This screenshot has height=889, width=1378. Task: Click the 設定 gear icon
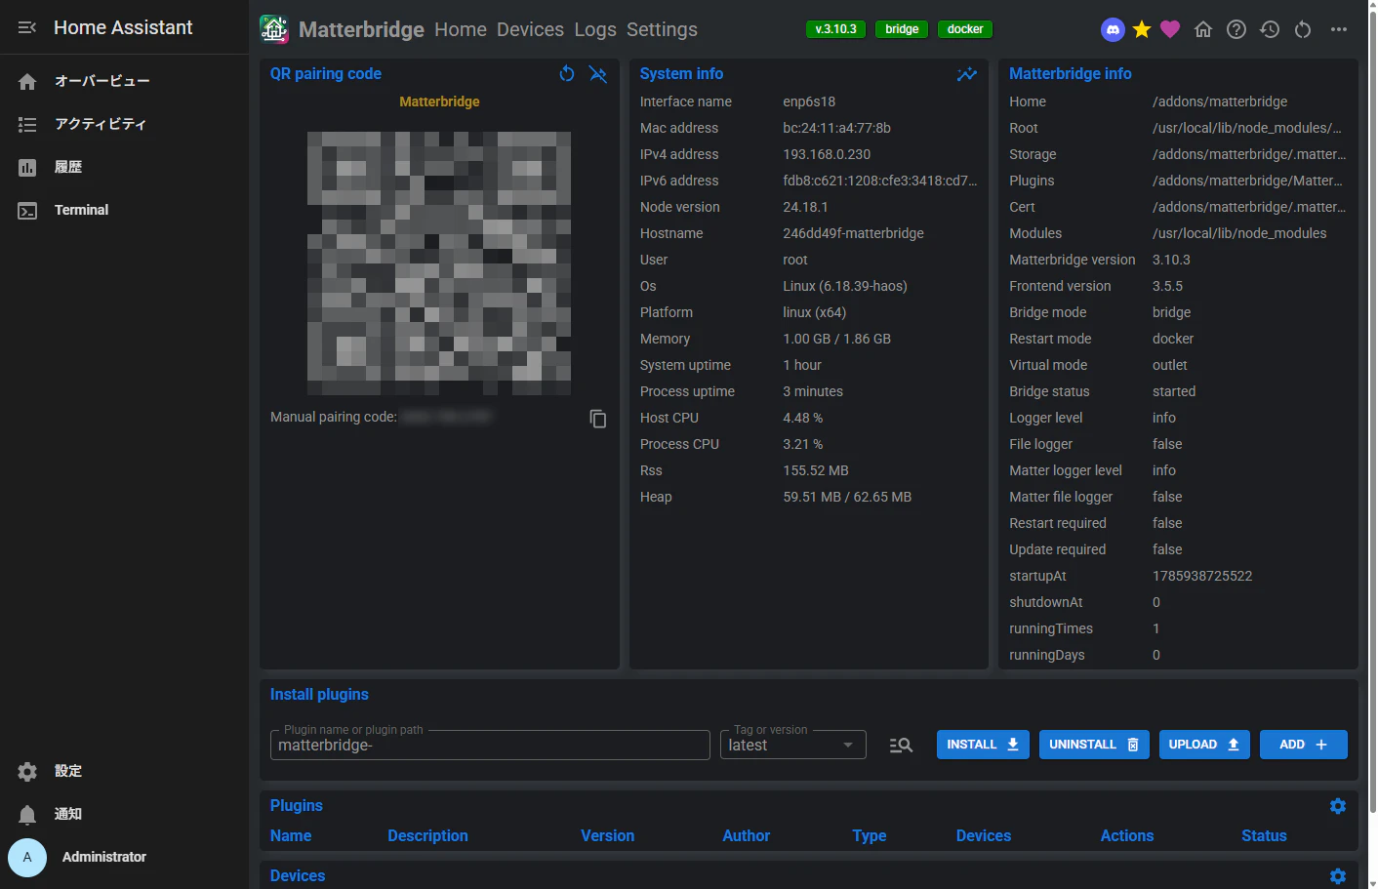(27, 771)
